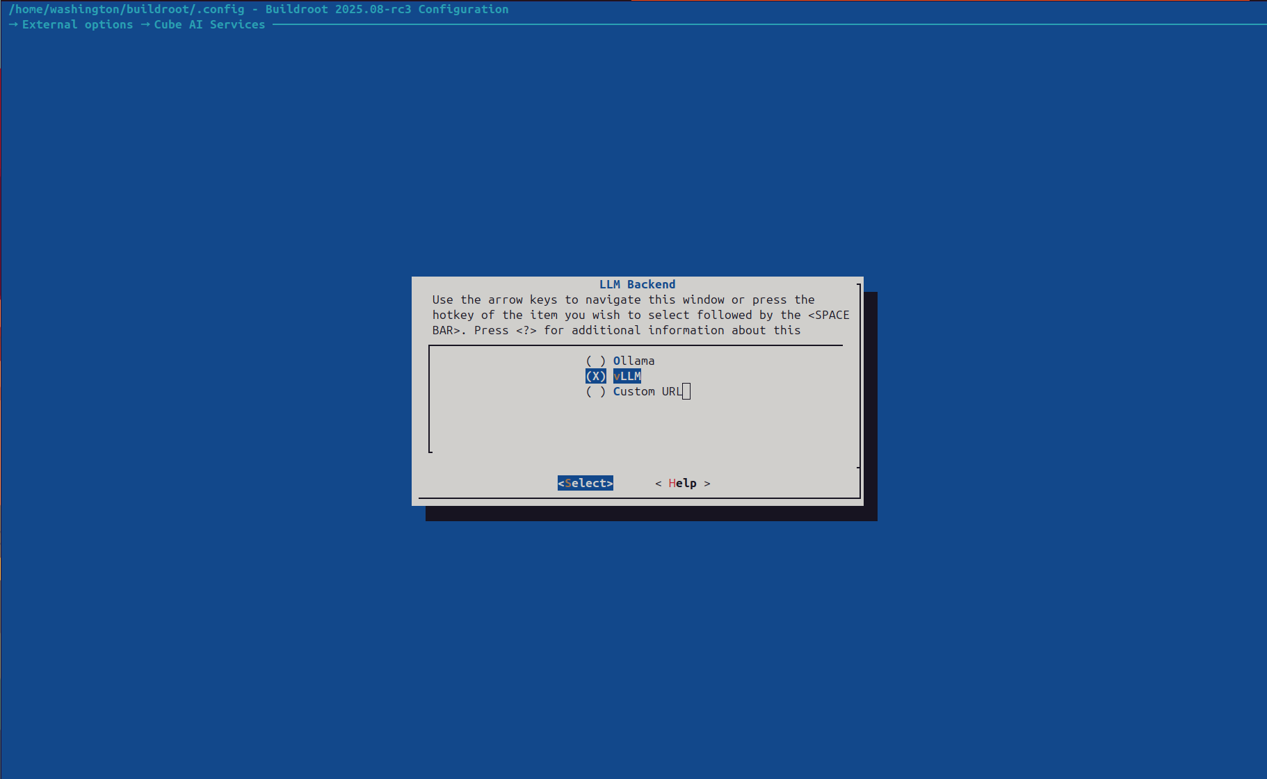Click the line starting 'BAR>. Press <?>'
This screenshot has height=779, width=1267.
617,330
